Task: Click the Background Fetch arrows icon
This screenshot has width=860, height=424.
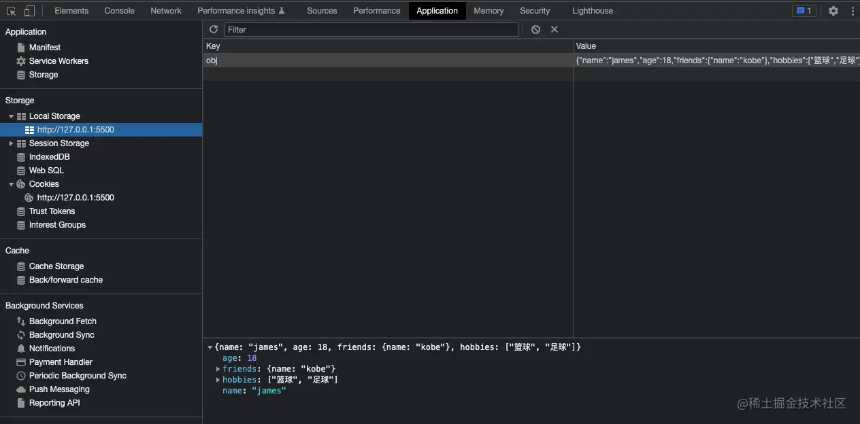Action: pos(21,321)
